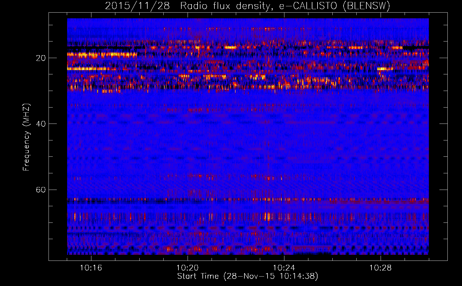Click the 10:28 time tick label

coord(381,268)
